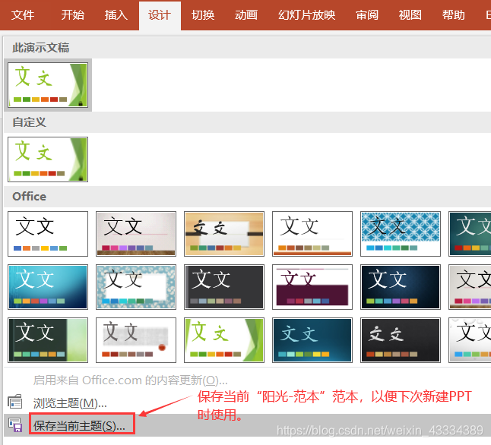Apply the blue circle-pattern theme
This screenshot has width=491, height=445.
[401, 234]
